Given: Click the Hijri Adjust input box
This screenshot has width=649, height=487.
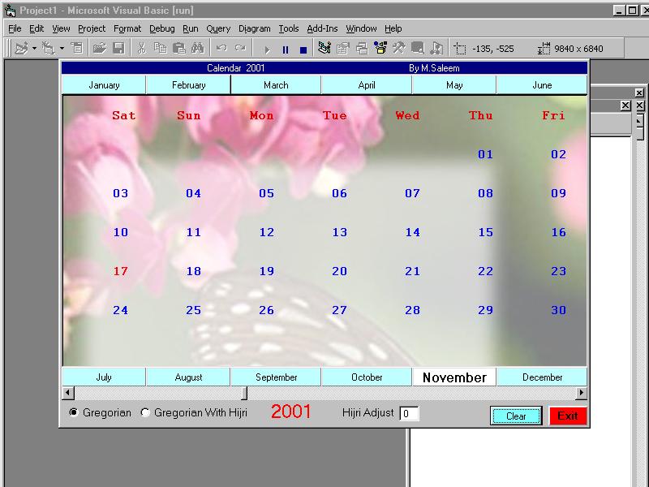Looking at the screenshot, I should (x=409, y=414).
